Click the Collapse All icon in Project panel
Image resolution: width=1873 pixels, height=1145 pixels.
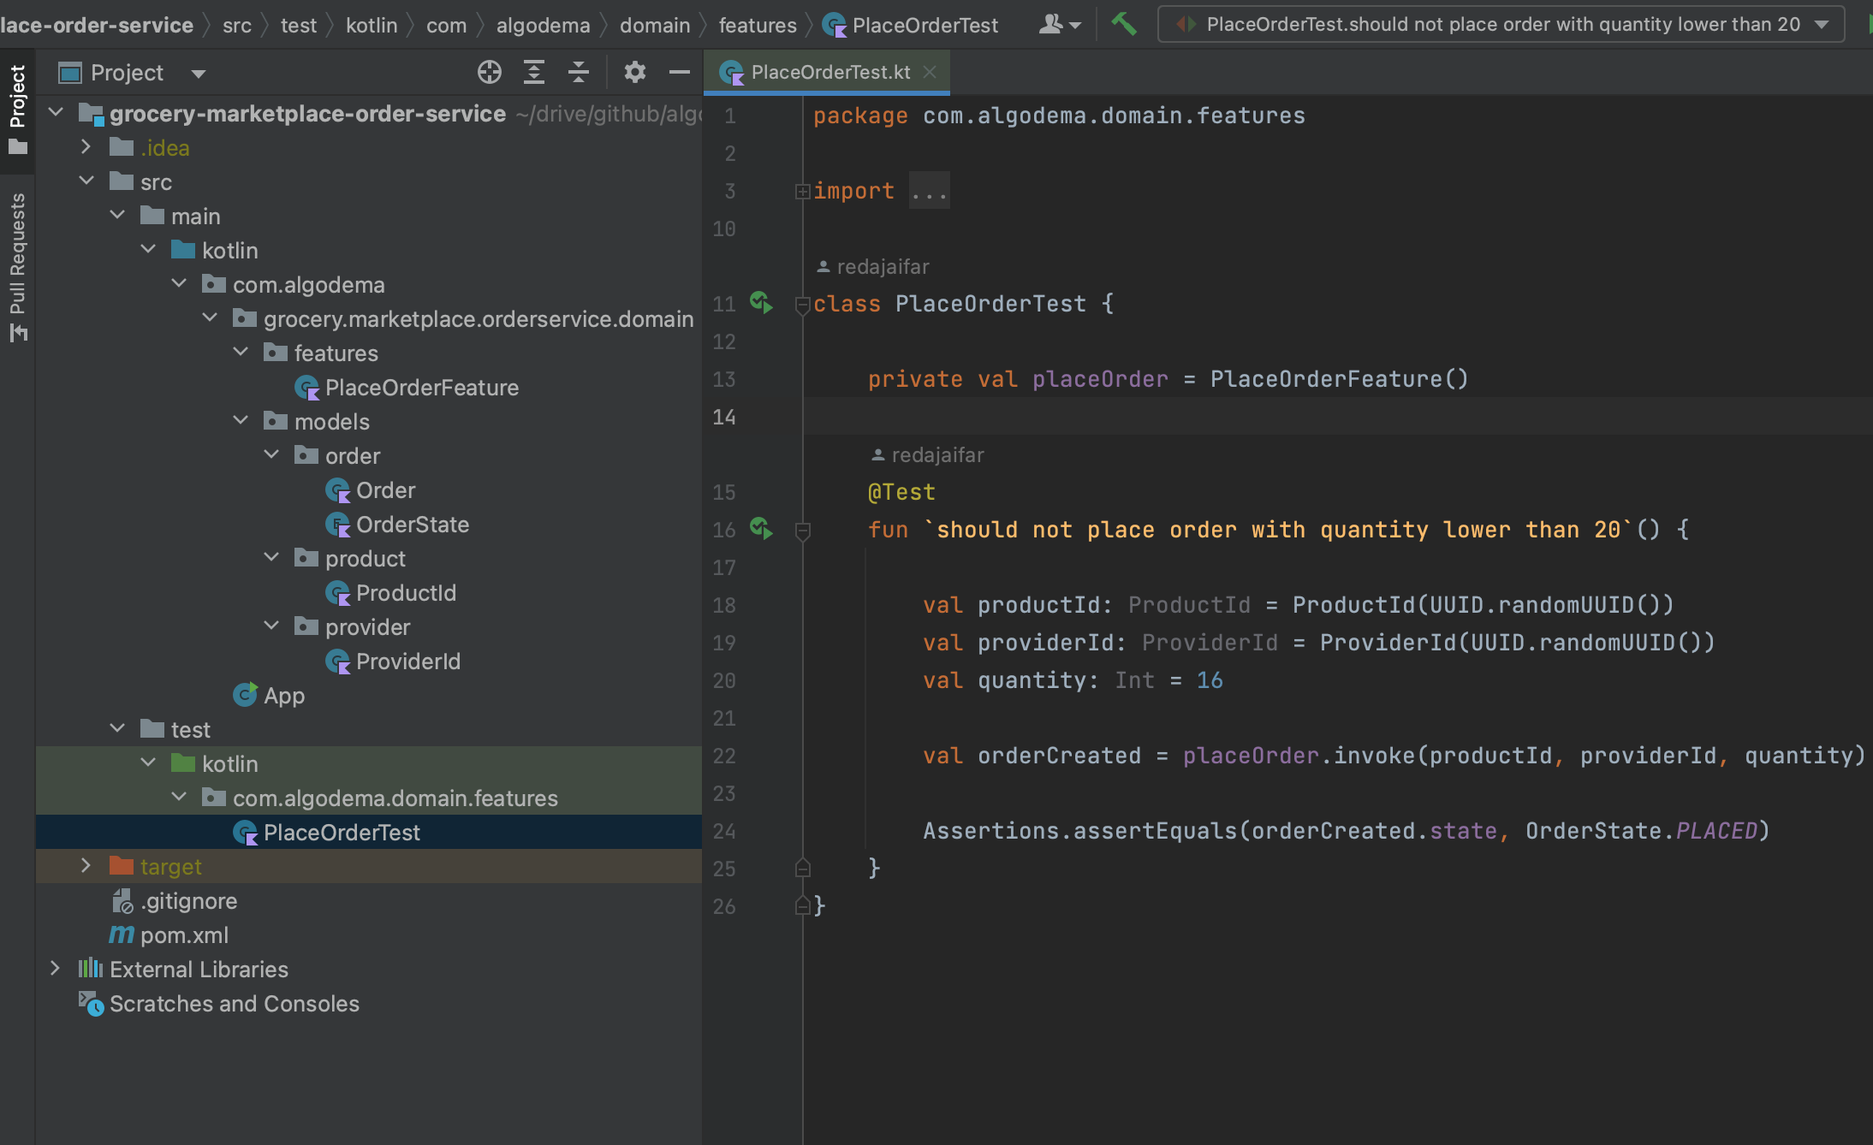579,73
